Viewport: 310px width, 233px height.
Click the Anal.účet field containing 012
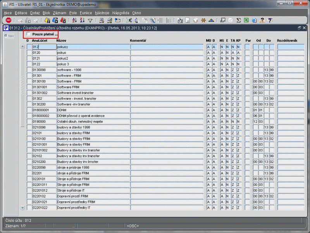(44, 47)
